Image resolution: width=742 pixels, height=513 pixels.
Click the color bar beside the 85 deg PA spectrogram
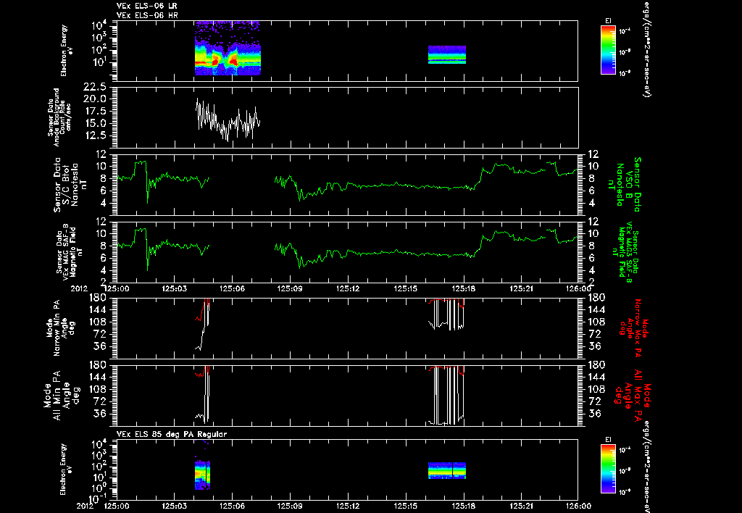tap(608, 470)
